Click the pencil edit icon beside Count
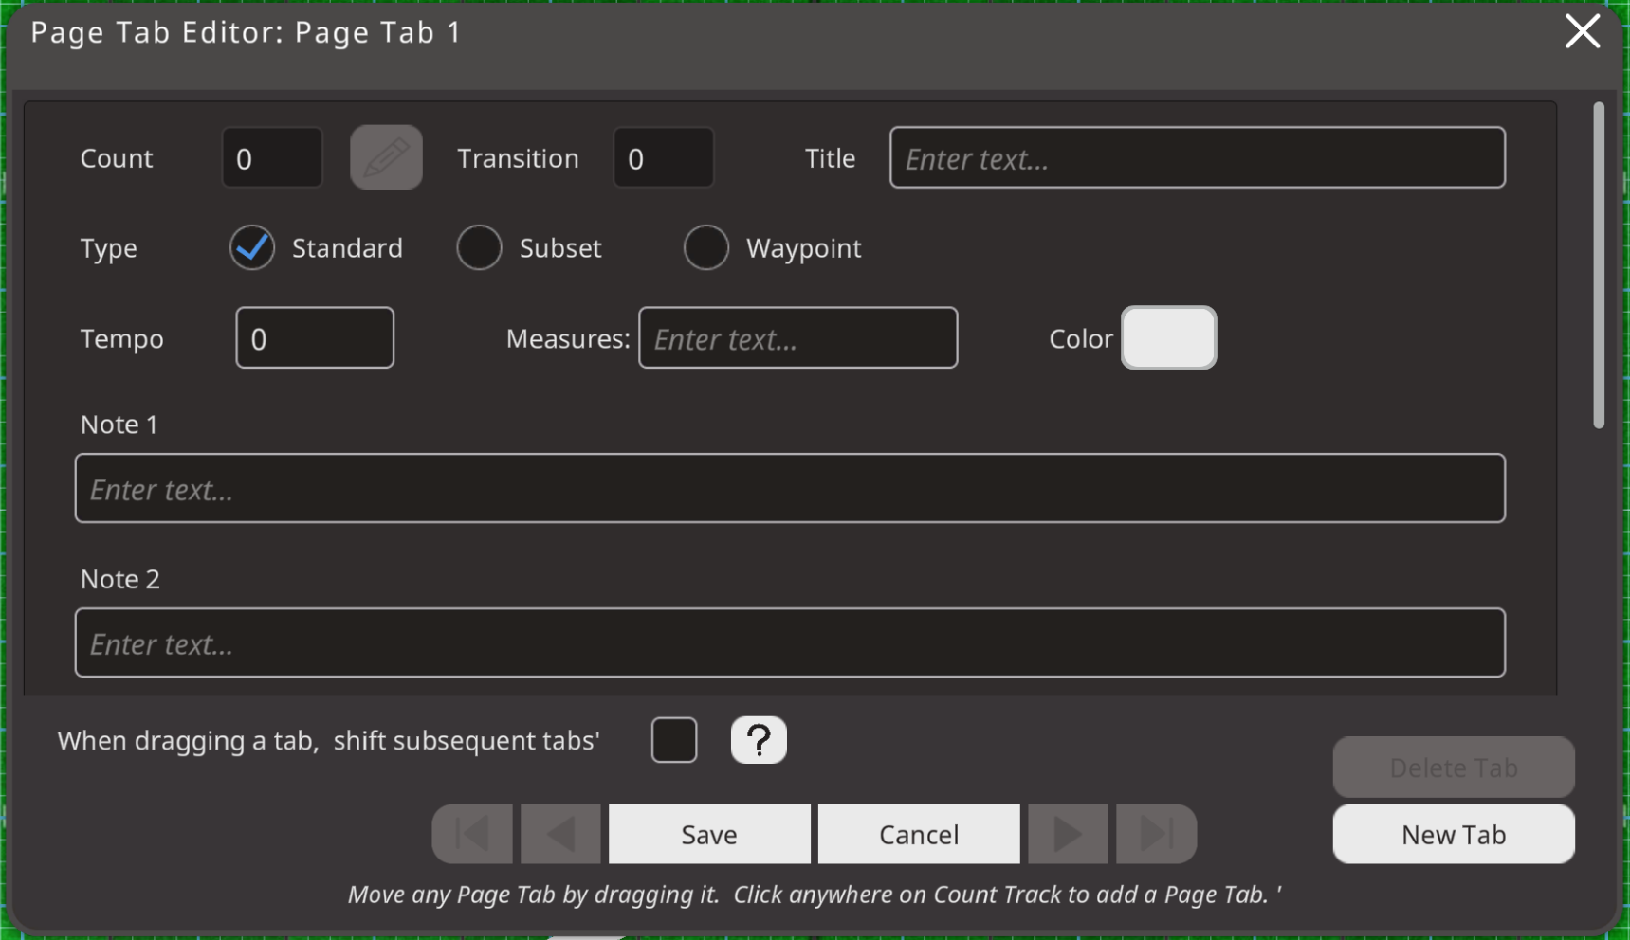 pos(386,157)
